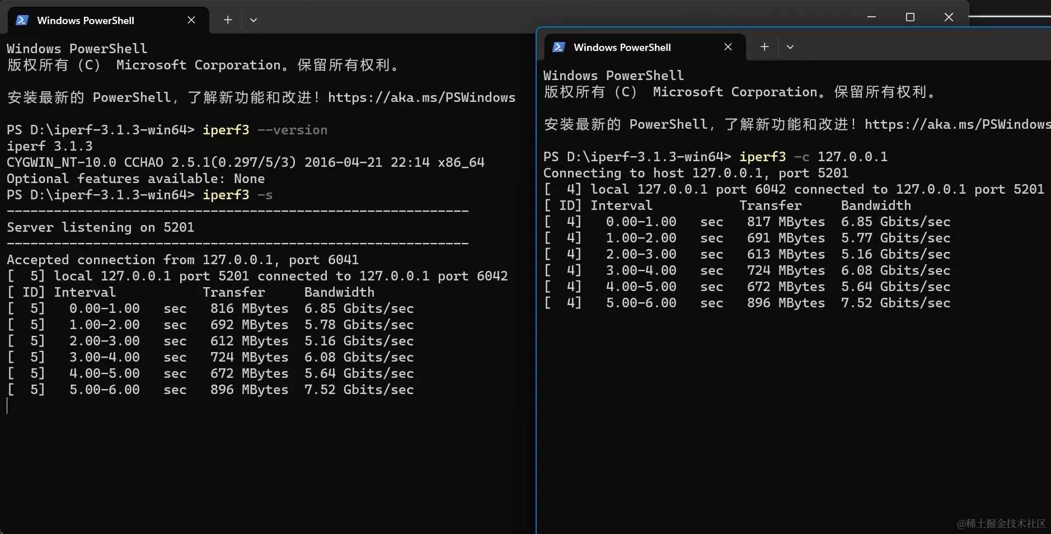Click the PowerShell icon in the left window tab

click(22, 20)
